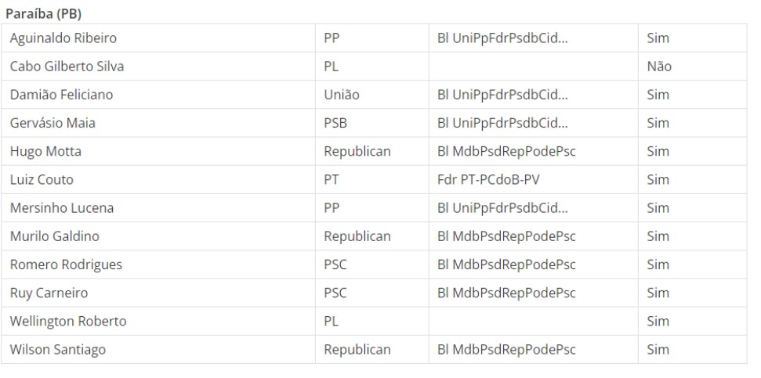Click the Damião Feliciano row name

[61, 95]
